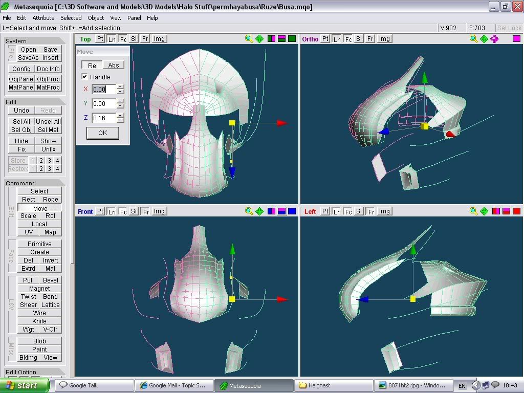This screenshot has height=393, width=524.
Task: Switch to Helghast folder in taskbar
Action: coord(334,385)
